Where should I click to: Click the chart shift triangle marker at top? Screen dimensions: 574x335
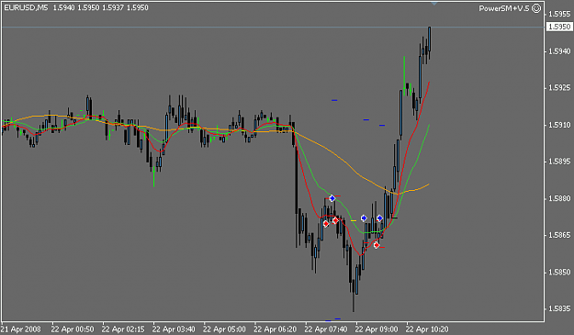click(434, 4)
